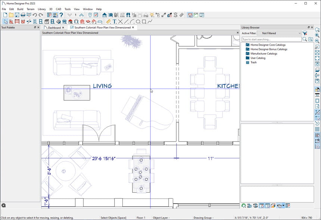Open preferences via the wrench icon

point(90,15)
